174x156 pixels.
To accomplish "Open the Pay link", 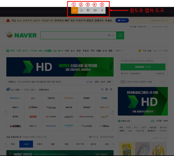I will [55, 51].
